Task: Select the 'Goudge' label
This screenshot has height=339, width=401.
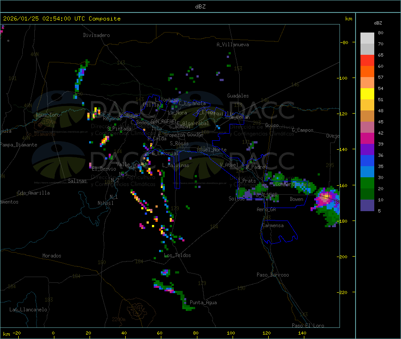Action: tap(195, 135)
